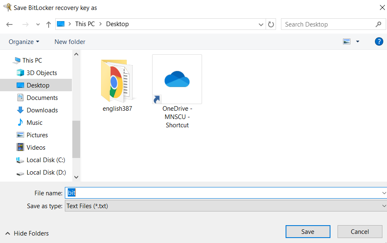Expand the File name history dropdown
387x243 pixels.
tap(383, 193)
